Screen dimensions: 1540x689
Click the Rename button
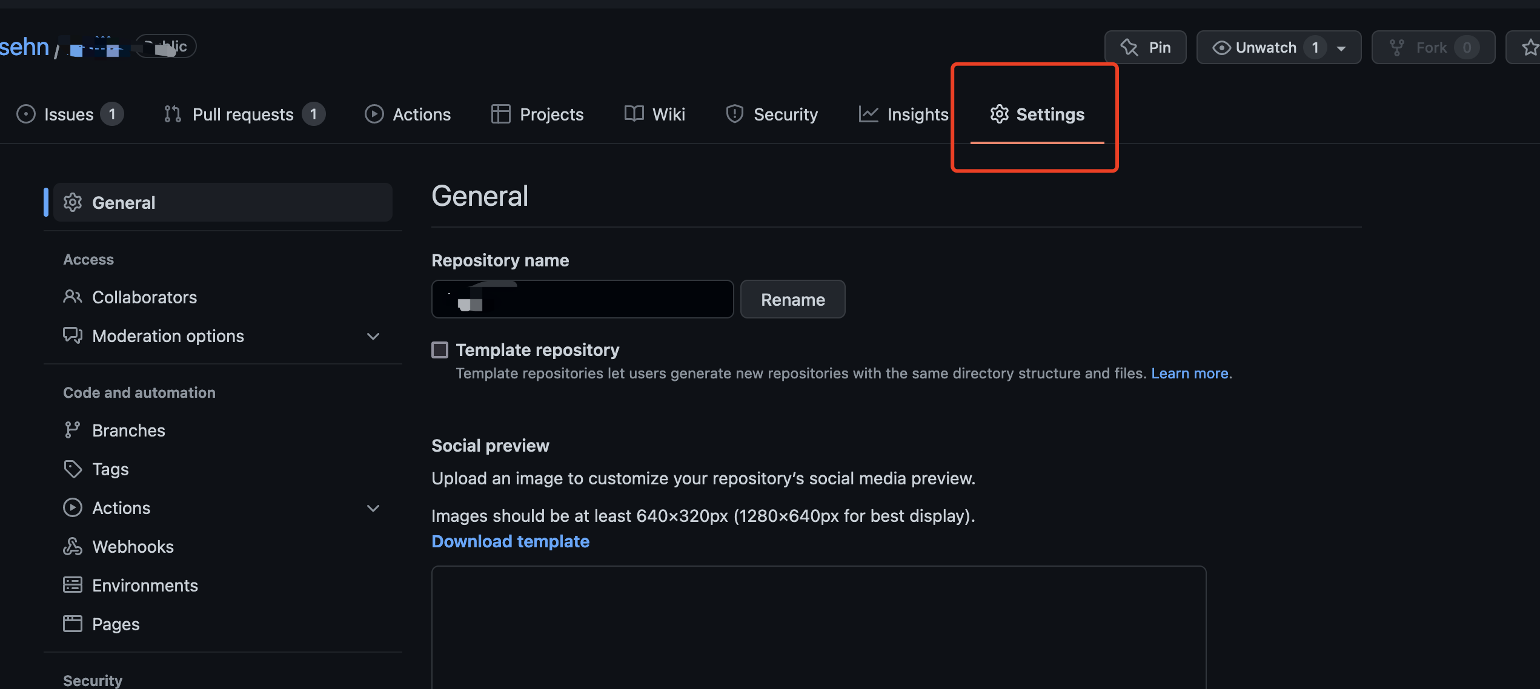tap(792, 299)
